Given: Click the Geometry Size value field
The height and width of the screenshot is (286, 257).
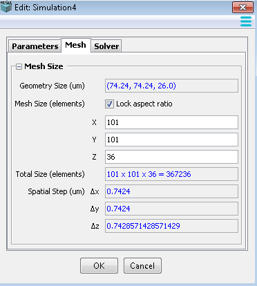Looking at the screenshot, I should [171, 86].
